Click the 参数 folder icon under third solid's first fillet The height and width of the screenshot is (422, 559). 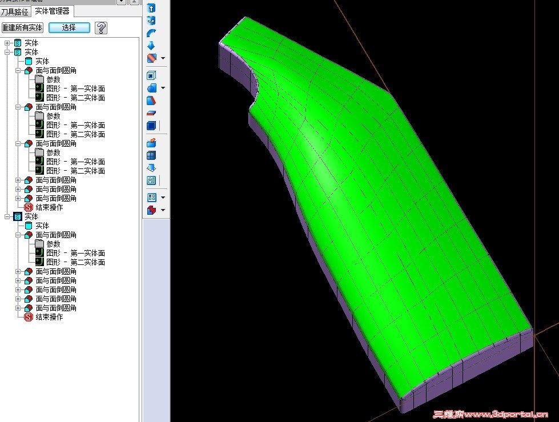point(39,244)
